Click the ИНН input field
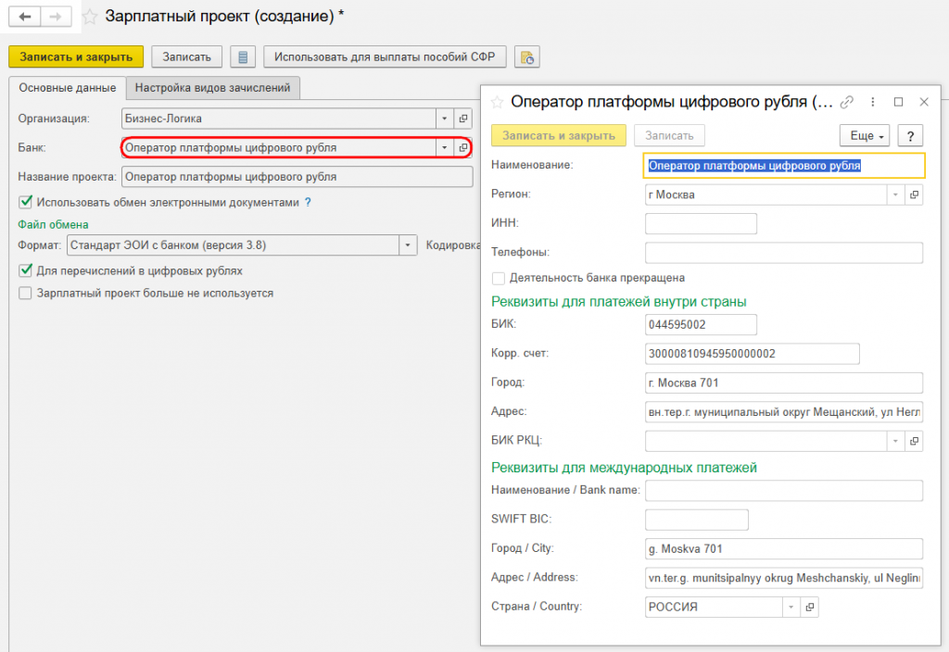 [x=701, y=223]
